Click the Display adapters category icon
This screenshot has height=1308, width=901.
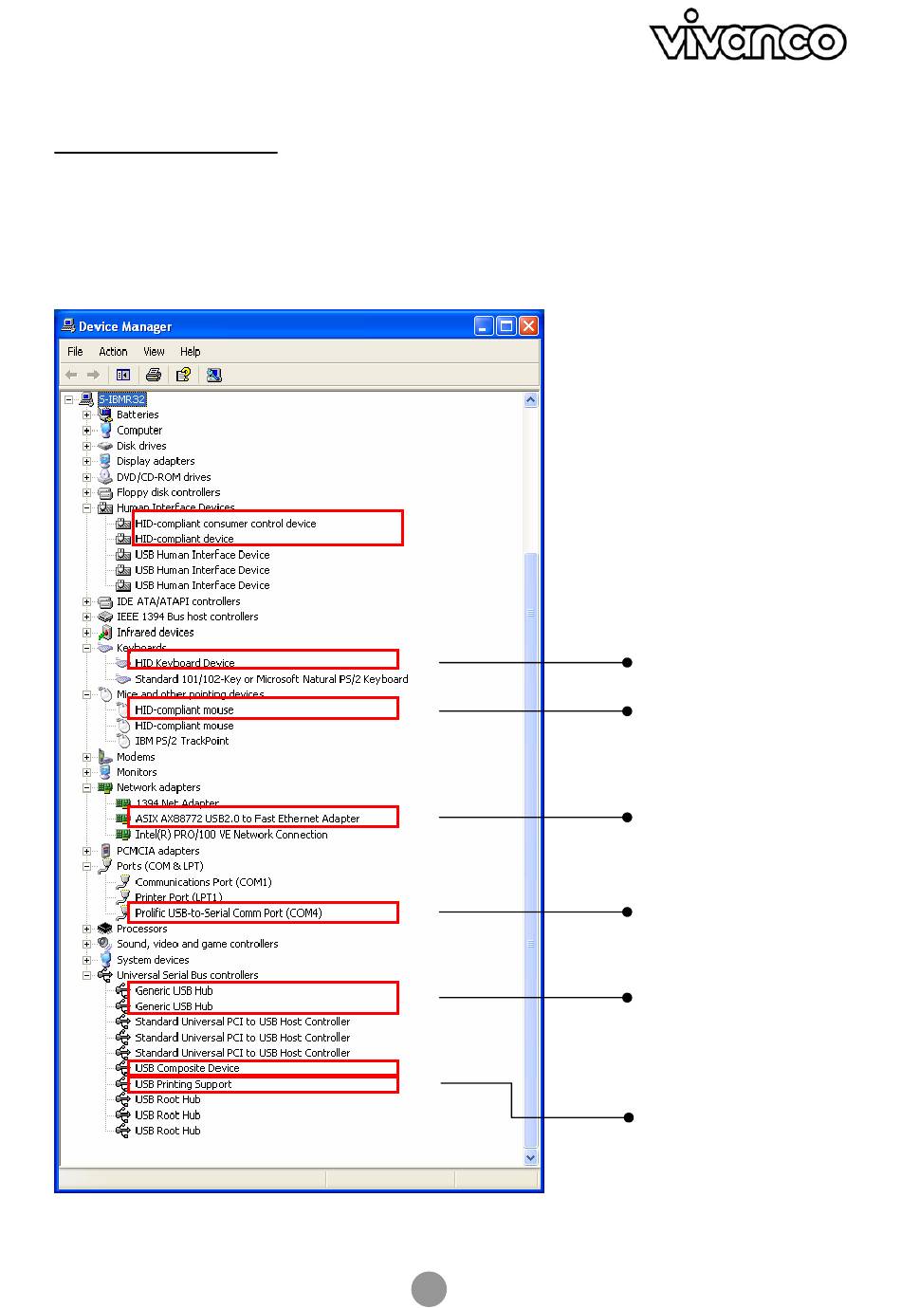click(105, 461)
